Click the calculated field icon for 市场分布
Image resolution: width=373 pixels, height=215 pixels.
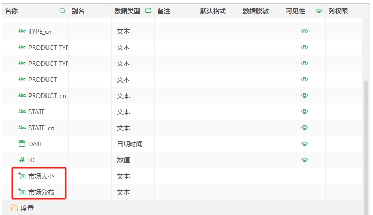(22, 192)
